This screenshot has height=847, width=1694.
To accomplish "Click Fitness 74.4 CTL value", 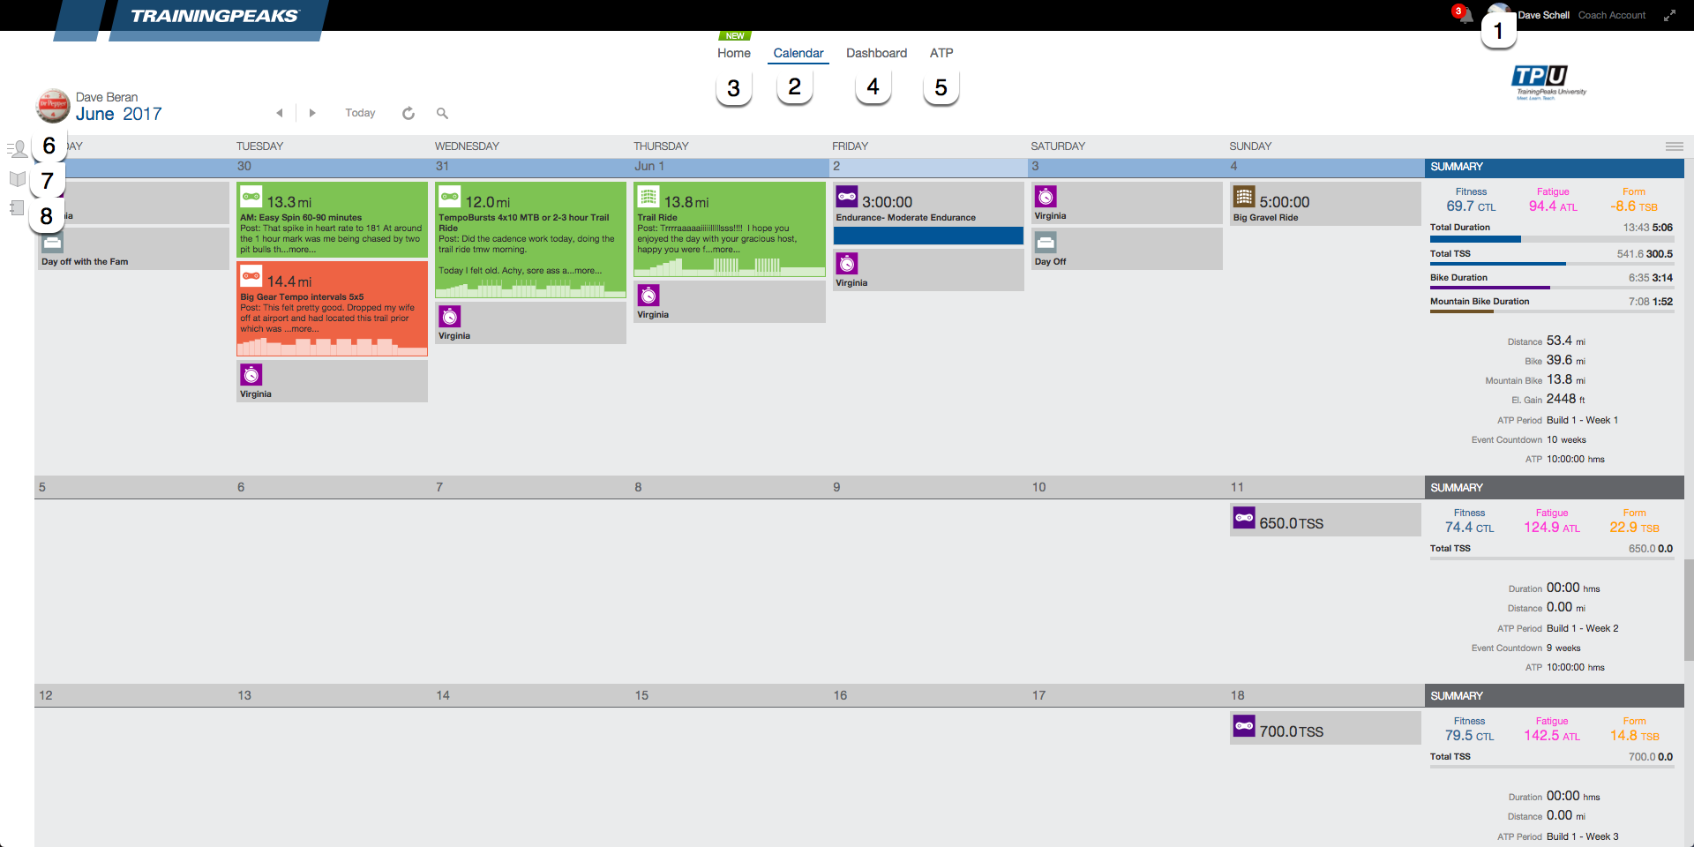I will click(x=1469, y=528).
